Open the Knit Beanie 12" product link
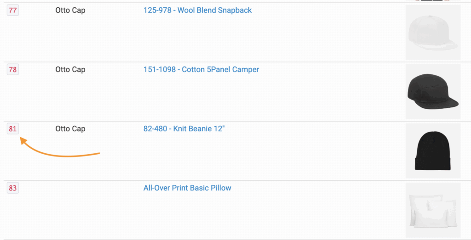Screen dimensions: 471x240 click(x=184, y=128)
